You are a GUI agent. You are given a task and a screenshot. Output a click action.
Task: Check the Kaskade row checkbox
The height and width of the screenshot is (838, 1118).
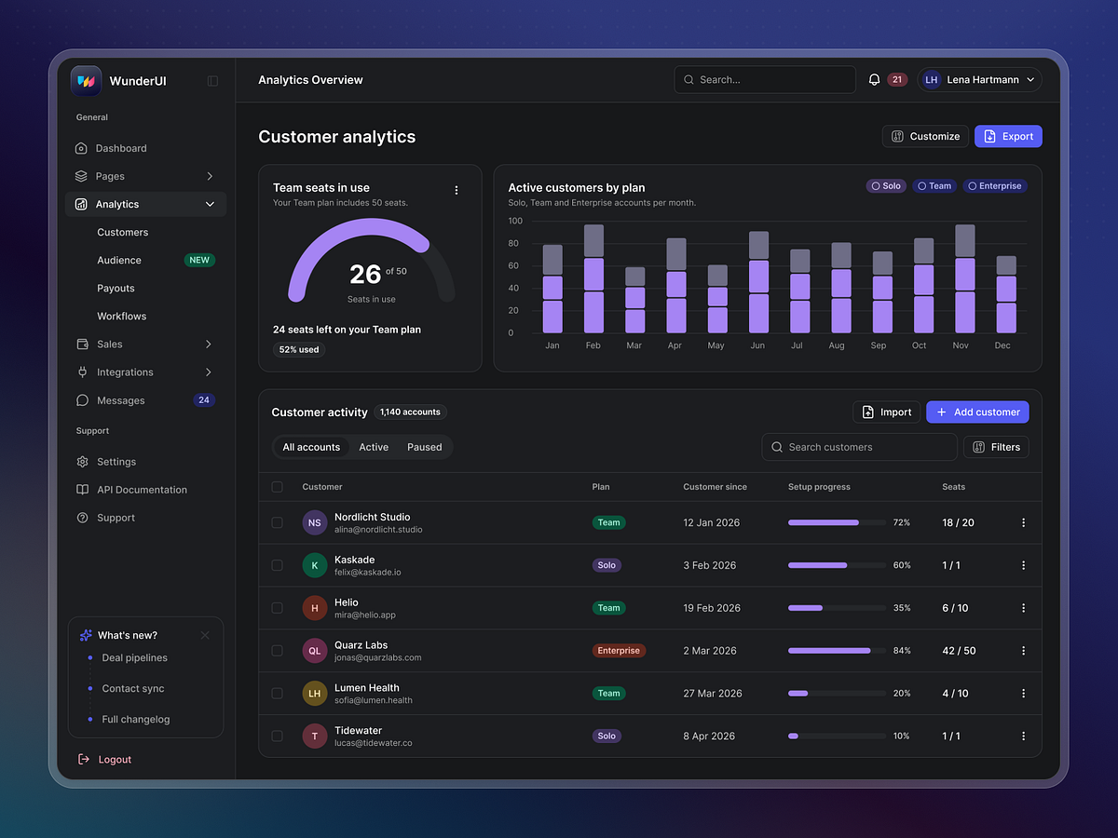point(277,565)
